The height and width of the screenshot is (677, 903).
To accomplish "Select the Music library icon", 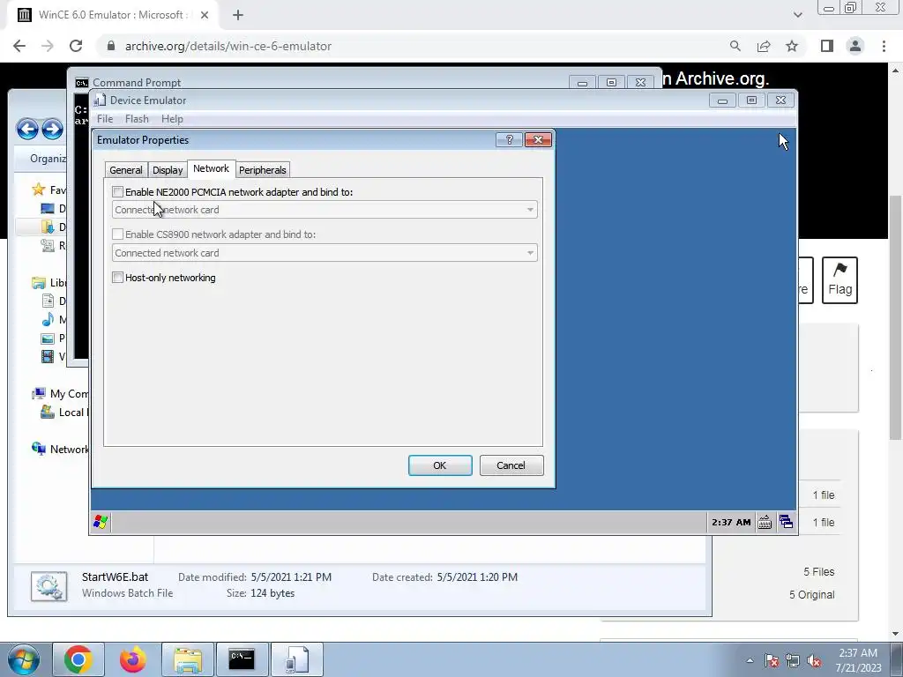I will point(48,319).
